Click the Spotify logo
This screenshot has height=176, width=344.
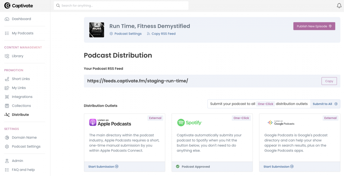coord(189,123)
